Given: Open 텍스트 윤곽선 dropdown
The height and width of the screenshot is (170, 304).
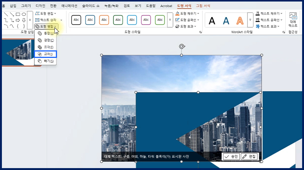Looking at the screenshot, I should (269, 20).
